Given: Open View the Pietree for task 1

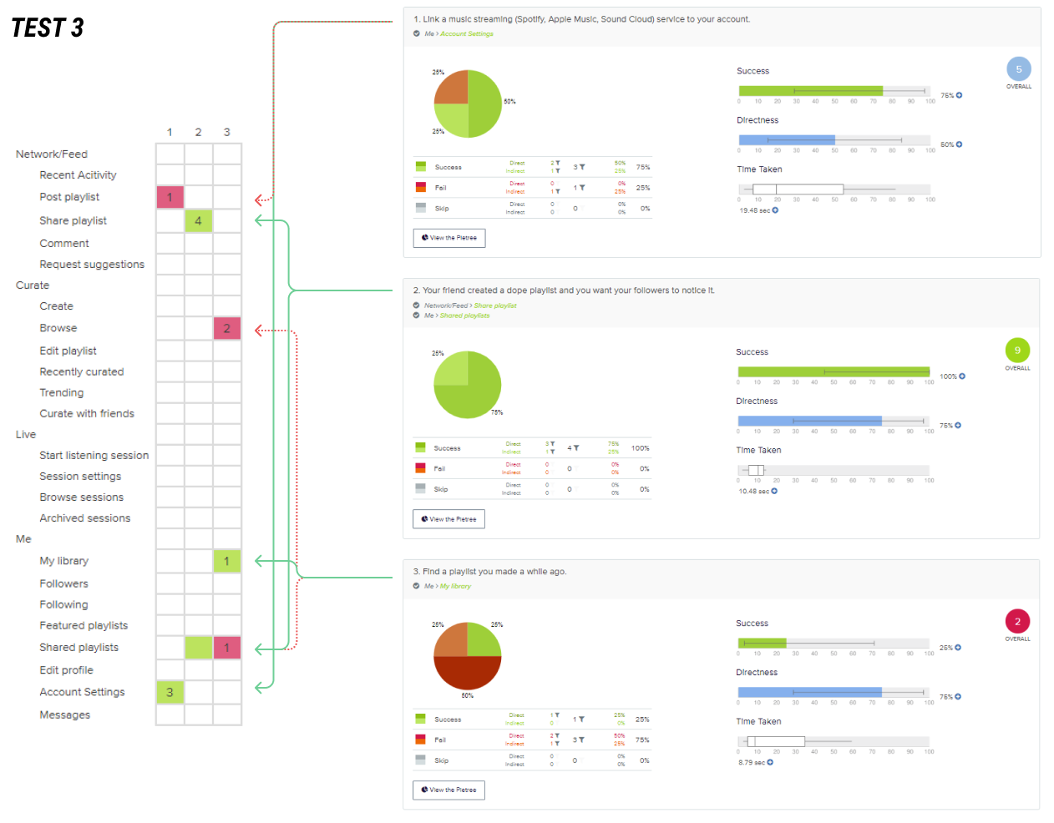Looking at the screenshot, I should [449, 238].
